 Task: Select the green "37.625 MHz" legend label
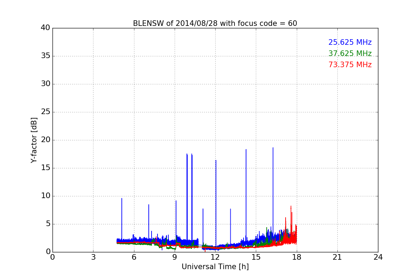point(350,54)
